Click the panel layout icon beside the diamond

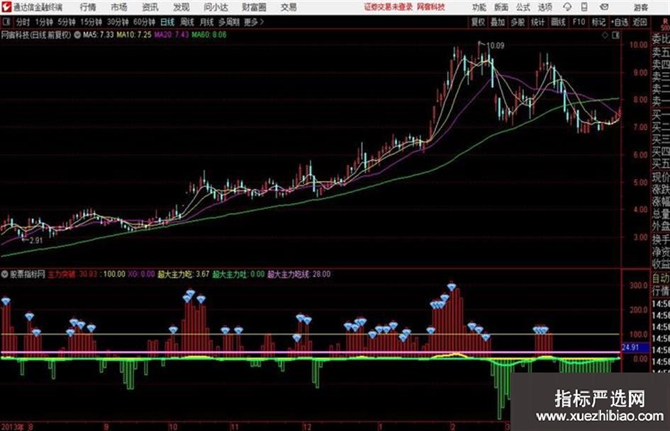click(615, 35)
